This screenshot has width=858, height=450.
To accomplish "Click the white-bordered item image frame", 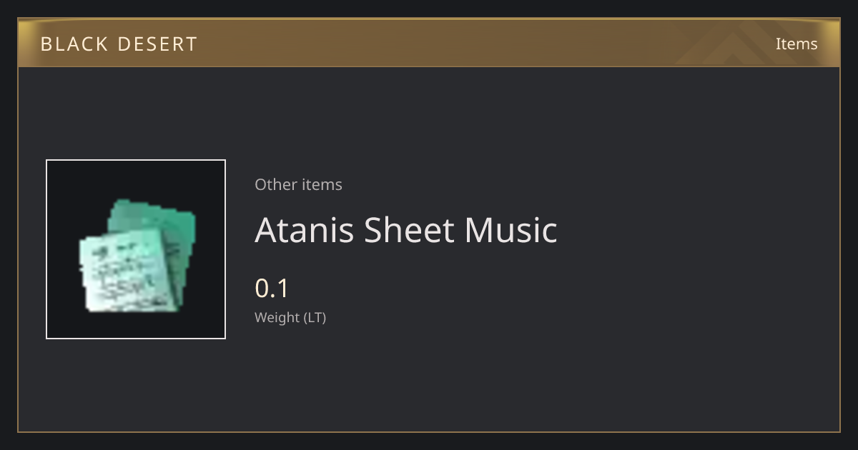I will (x=136, y=249).
